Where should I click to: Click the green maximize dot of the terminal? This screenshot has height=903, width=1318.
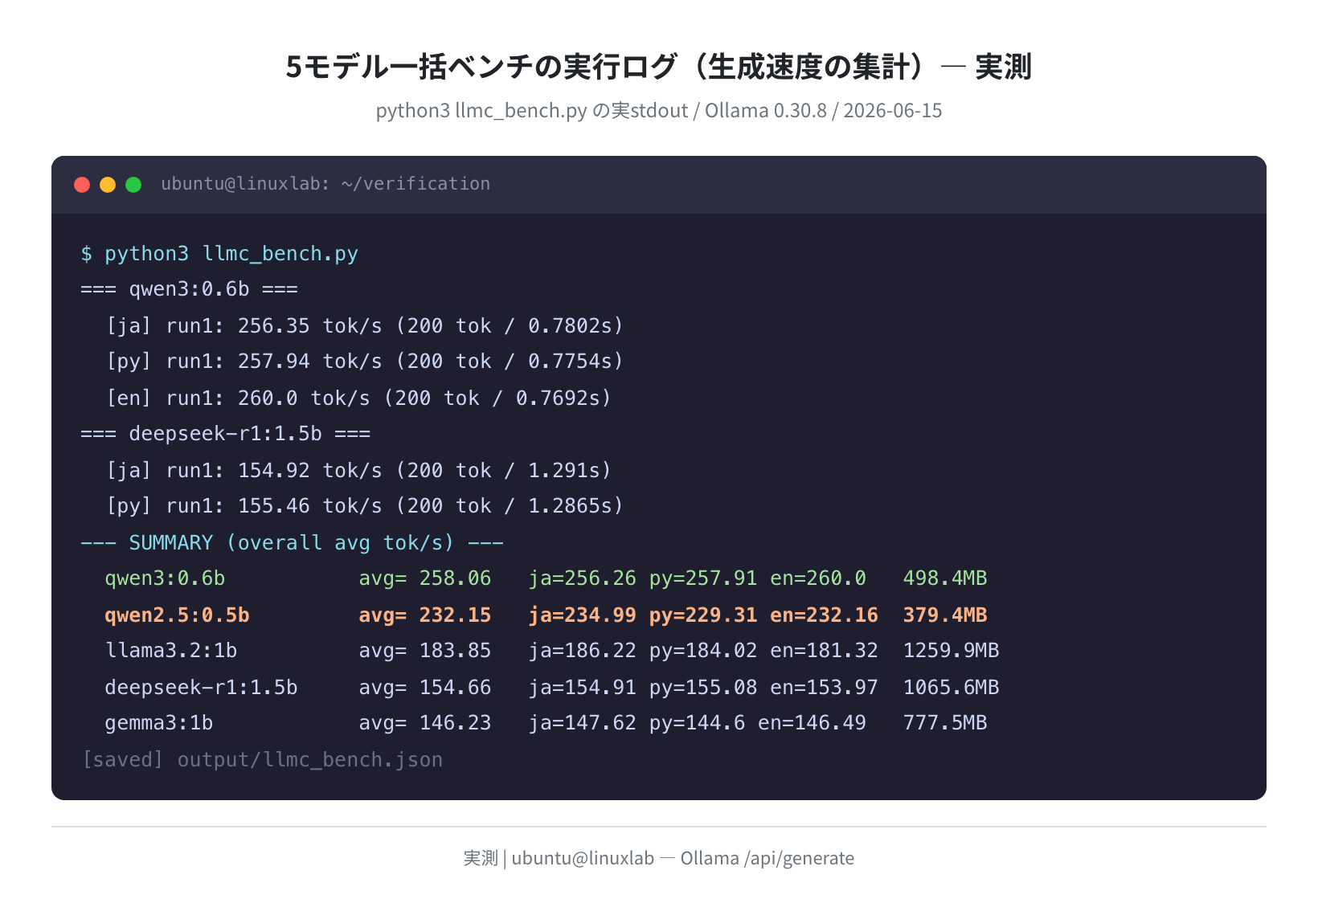coord(133,185)
